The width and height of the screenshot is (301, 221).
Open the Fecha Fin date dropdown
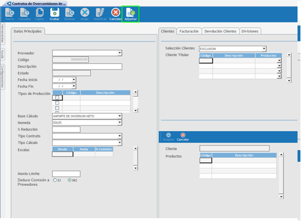[x=74, y=86]
